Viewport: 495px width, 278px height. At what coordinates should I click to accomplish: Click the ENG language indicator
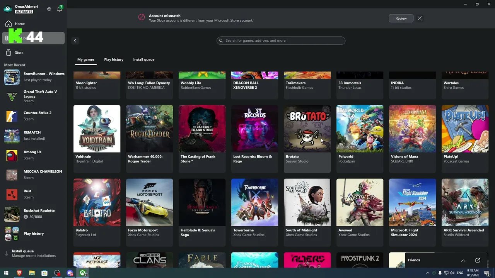click(461, 273)
